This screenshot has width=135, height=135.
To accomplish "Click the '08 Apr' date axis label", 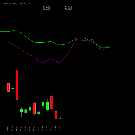I will [x=34, y=129].
